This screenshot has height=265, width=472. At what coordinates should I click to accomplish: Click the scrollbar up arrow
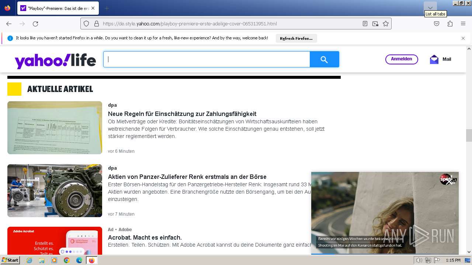(469, 49)
